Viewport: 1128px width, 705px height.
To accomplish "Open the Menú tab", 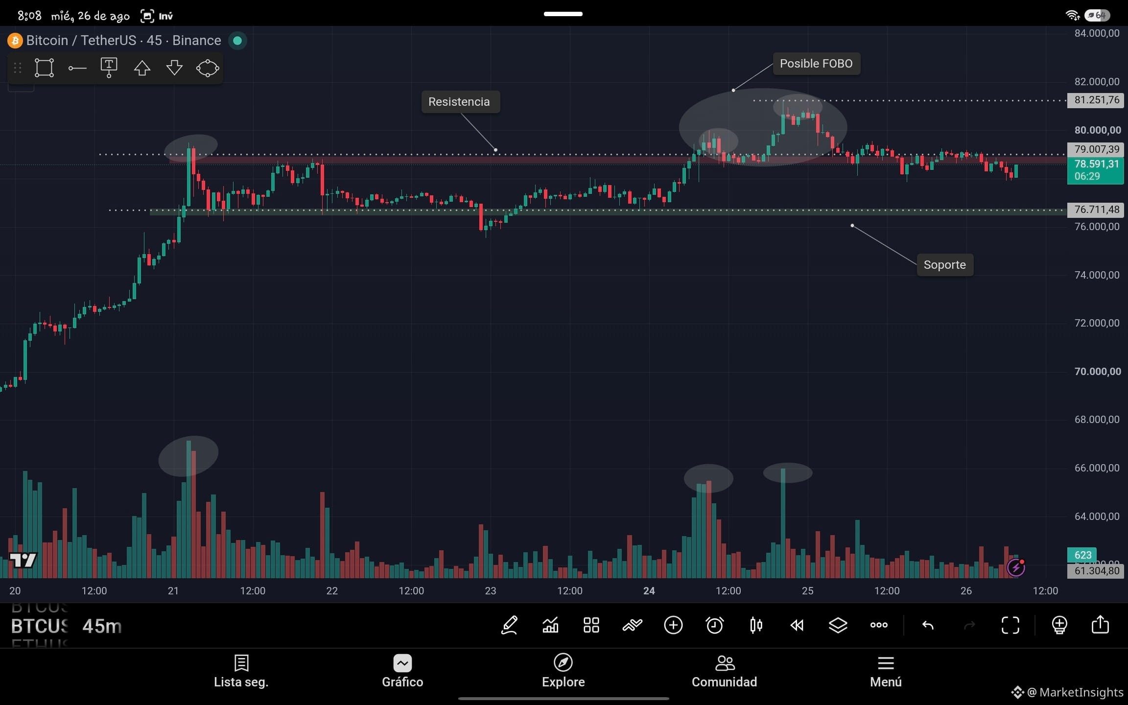I will coord(886,671).
